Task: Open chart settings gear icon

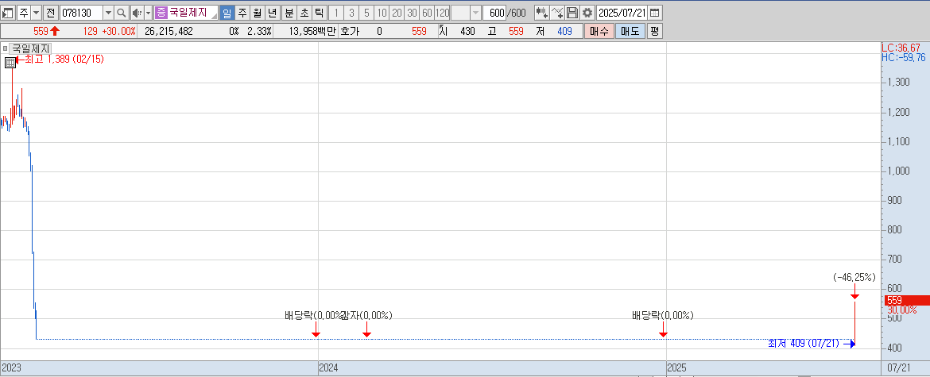Action: (587, 13)
